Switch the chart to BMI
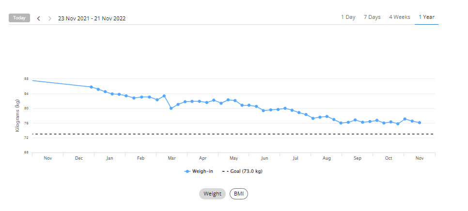This screenshot has width=468, height=211. coord(239,194)
